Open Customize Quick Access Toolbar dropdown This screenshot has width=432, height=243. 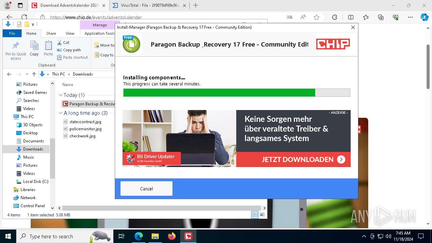pyautogui.click(x=33, y=24)
